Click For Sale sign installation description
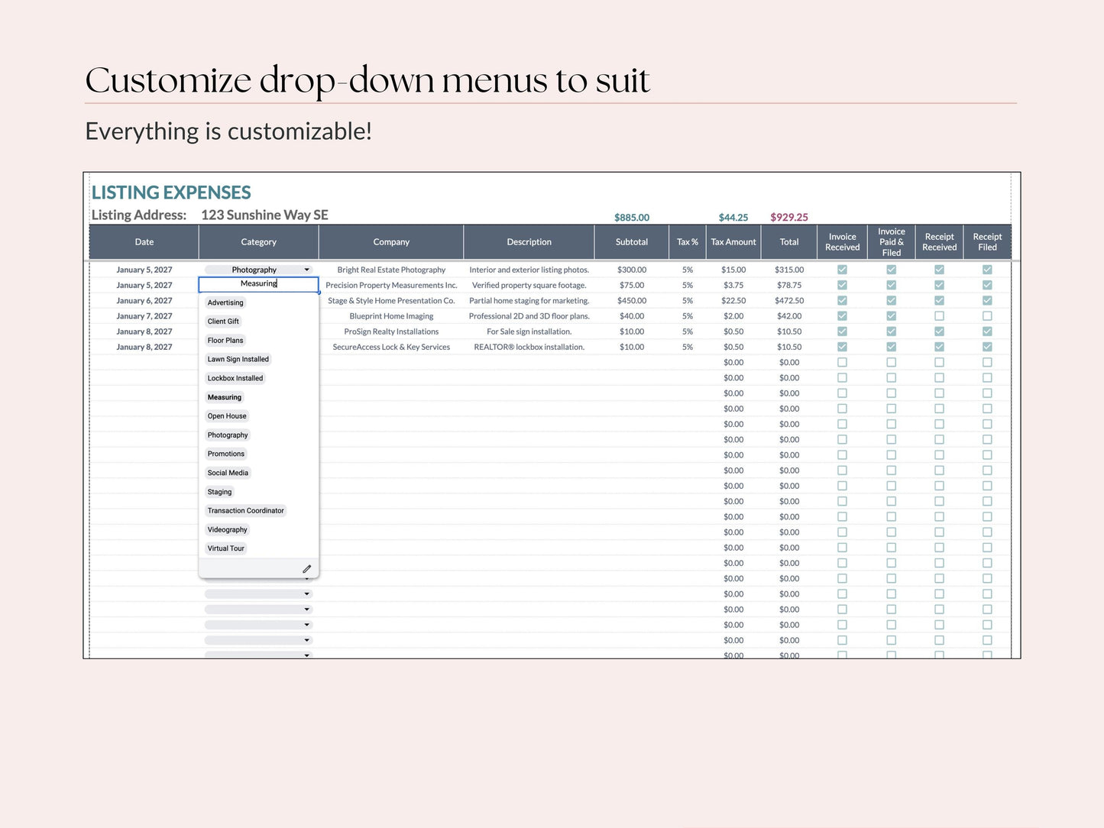This screenshot has height=828, width=1104. tap(529, 332)
